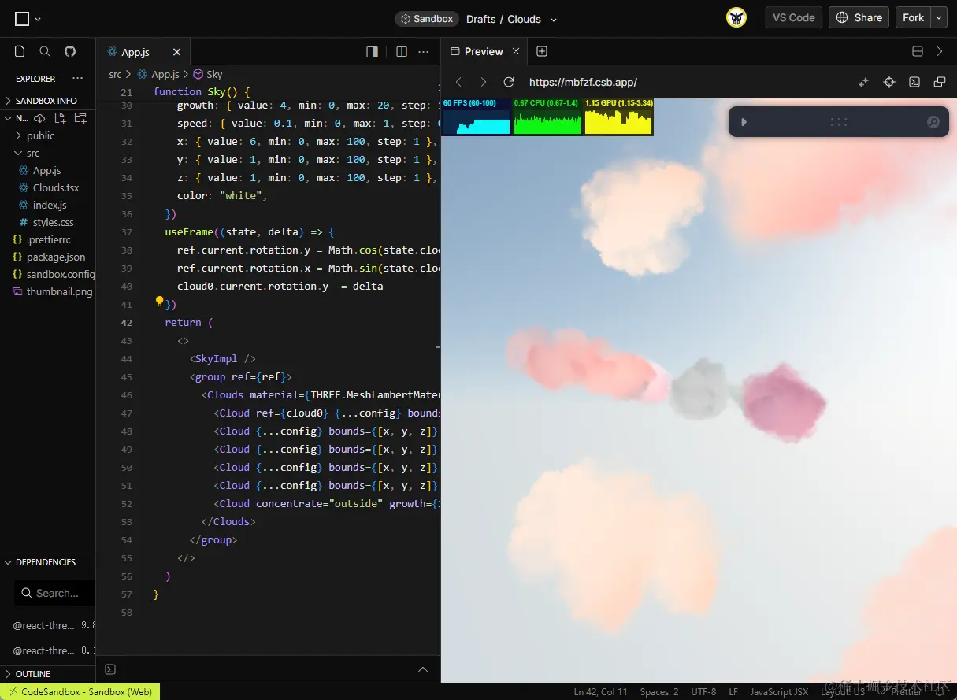This screenshot has height=700, width=957.
Task: Open index.js in the file tree
Action: (x=50, y=205)
